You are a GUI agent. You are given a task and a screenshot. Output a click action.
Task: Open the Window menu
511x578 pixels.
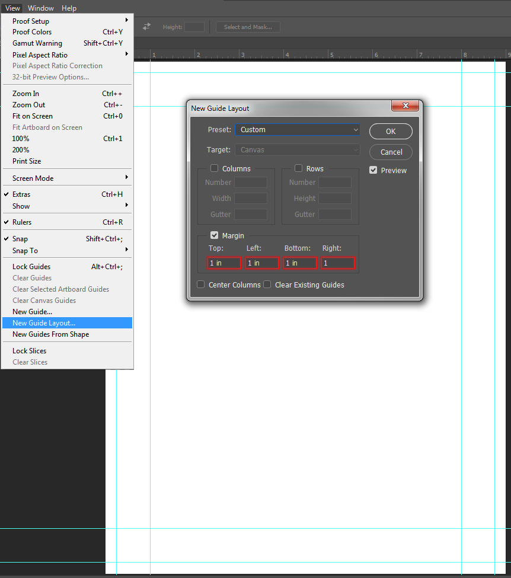[40, 8]
